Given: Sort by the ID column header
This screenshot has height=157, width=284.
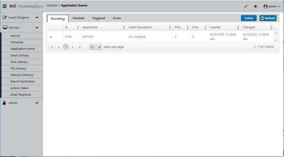Looking at the screenshot, I should coord(66,27).
